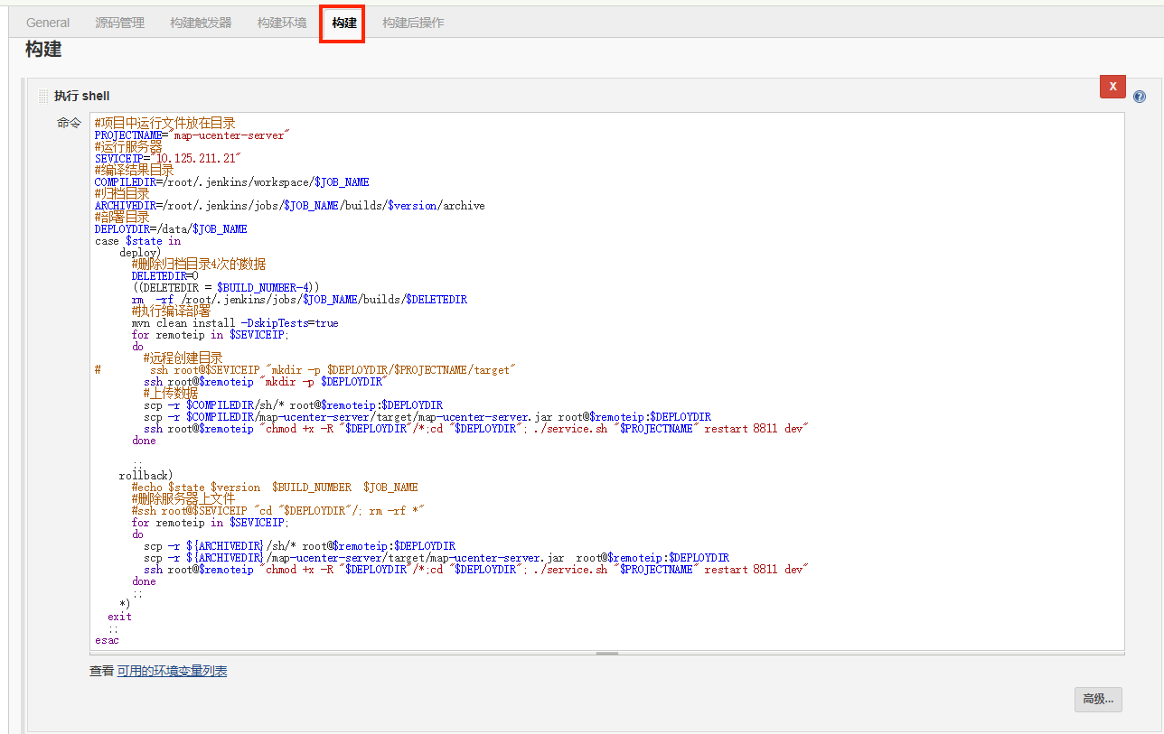
Task: Click the '#echo $state $version' comment line
Action: pyautogui.click(x=275, y=488)
